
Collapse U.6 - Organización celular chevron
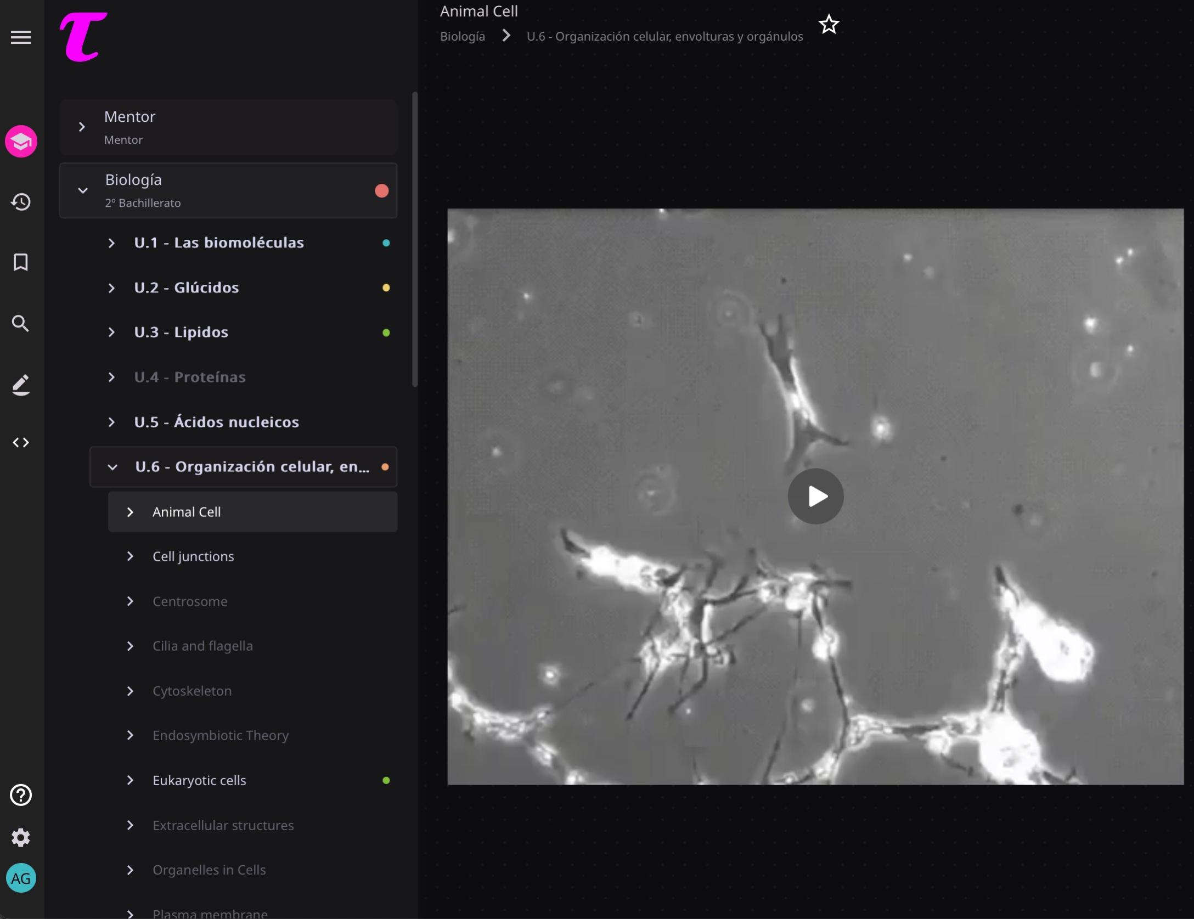112,467
